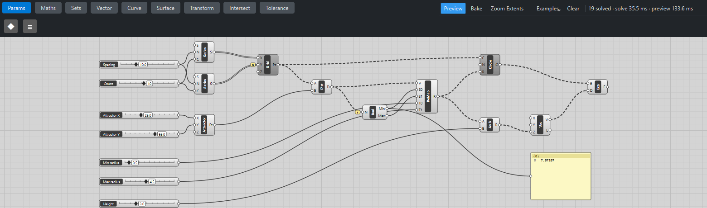Click the Min radius label

pyautogui.click(x=111, y=162)
